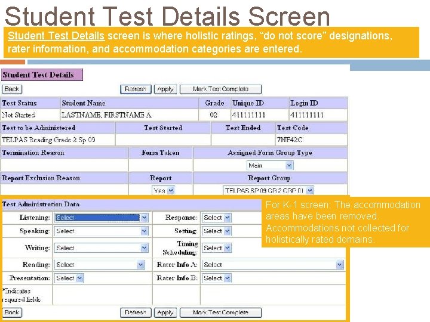Screen dimensions: 430x322
Task: Open the Timing Scheduling select dropdown
Action: 217,248
